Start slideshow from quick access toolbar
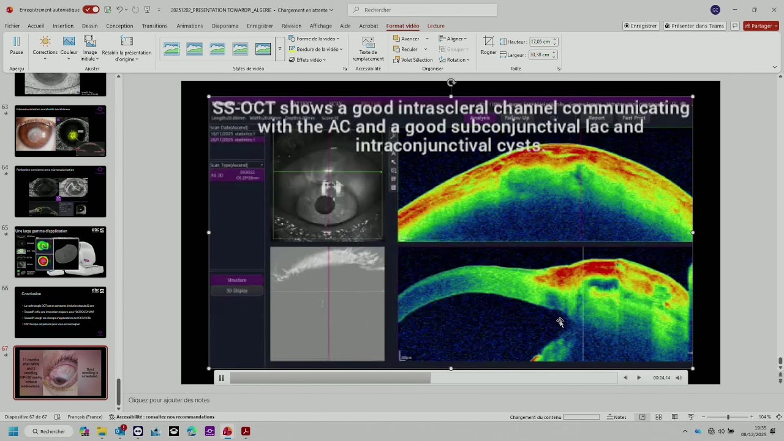Screen dimensions: 784x441 point(147,10)
